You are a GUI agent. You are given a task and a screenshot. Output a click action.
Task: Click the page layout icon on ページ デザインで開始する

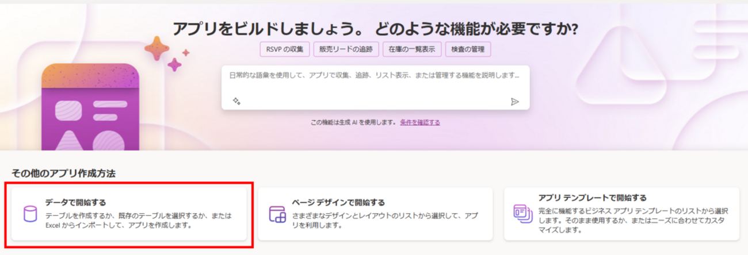[x=277, y=214]
